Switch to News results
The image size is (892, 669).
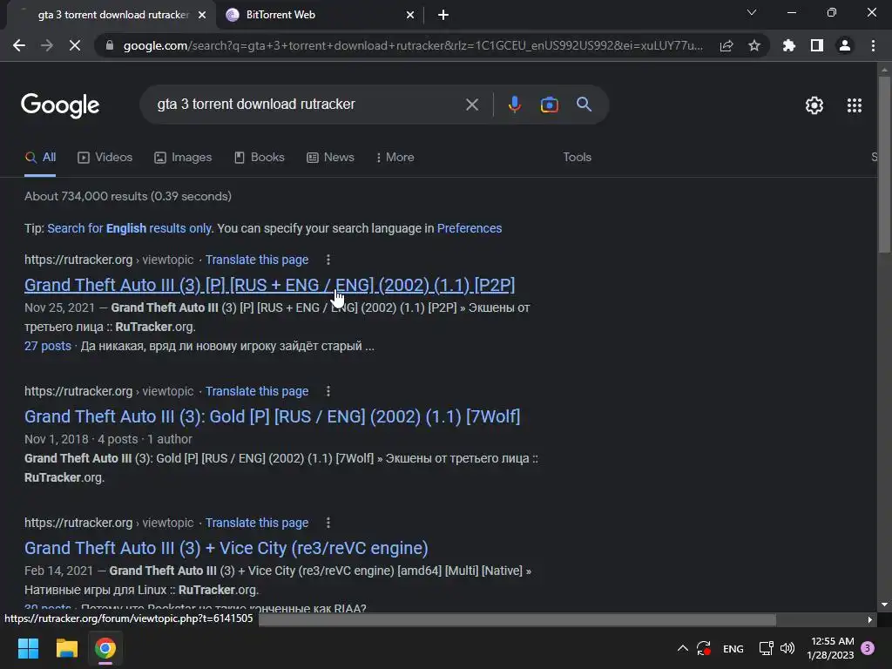[330, 158]
